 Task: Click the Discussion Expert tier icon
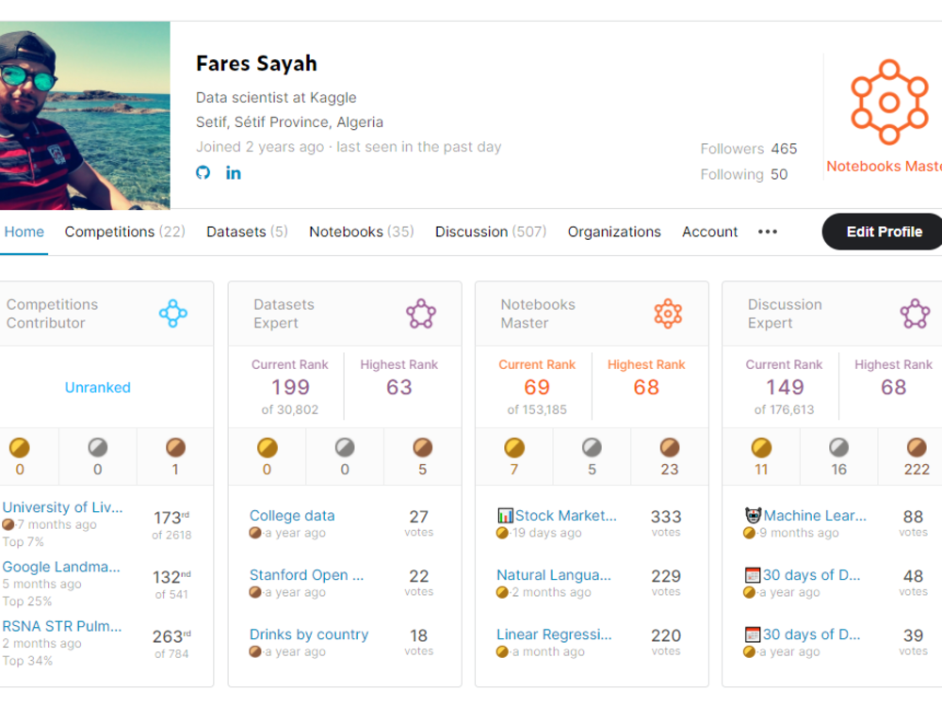click(x=915, y=313)
